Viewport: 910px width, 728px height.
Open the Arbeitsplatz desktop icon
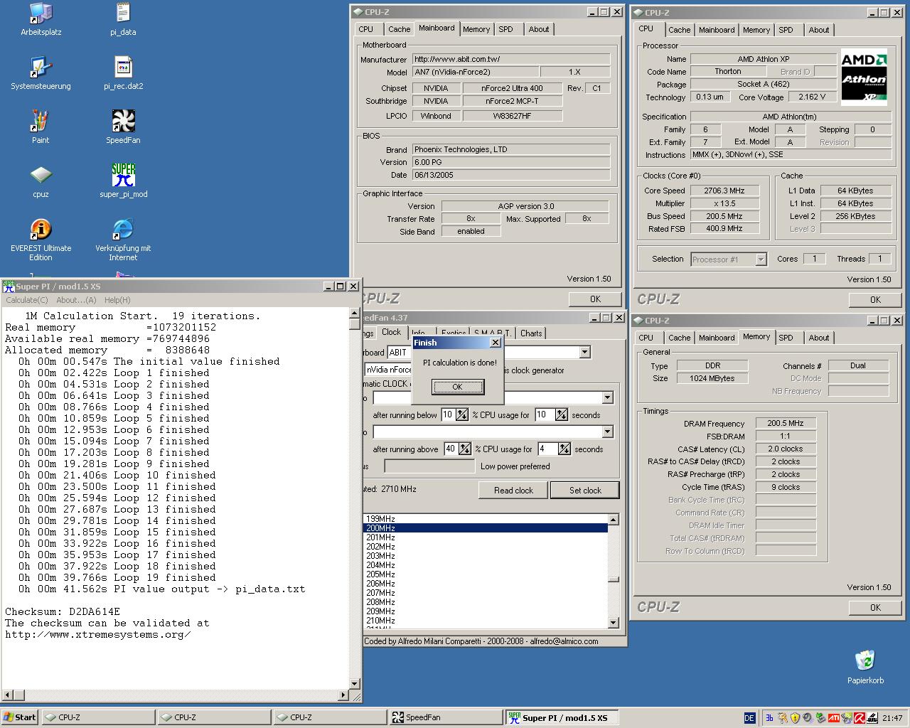pyautogui.click(x=41, y=18)
